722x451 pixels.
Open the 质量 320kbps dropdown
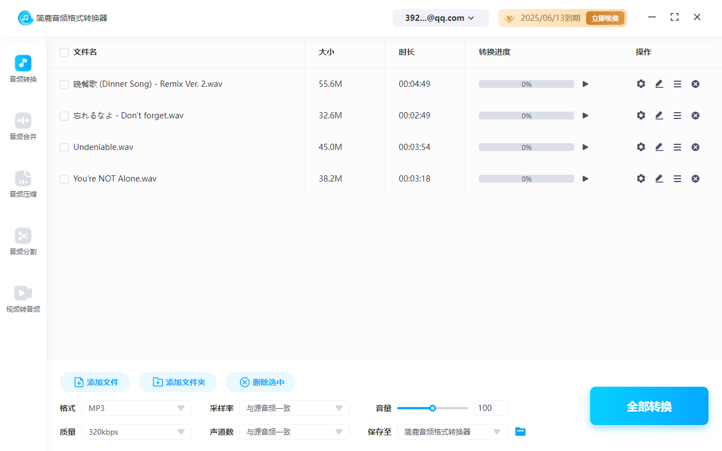[137, 432]
